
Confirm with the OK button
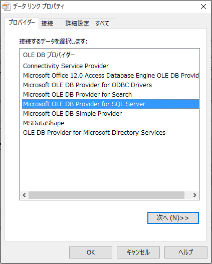[x=91, y=252]
